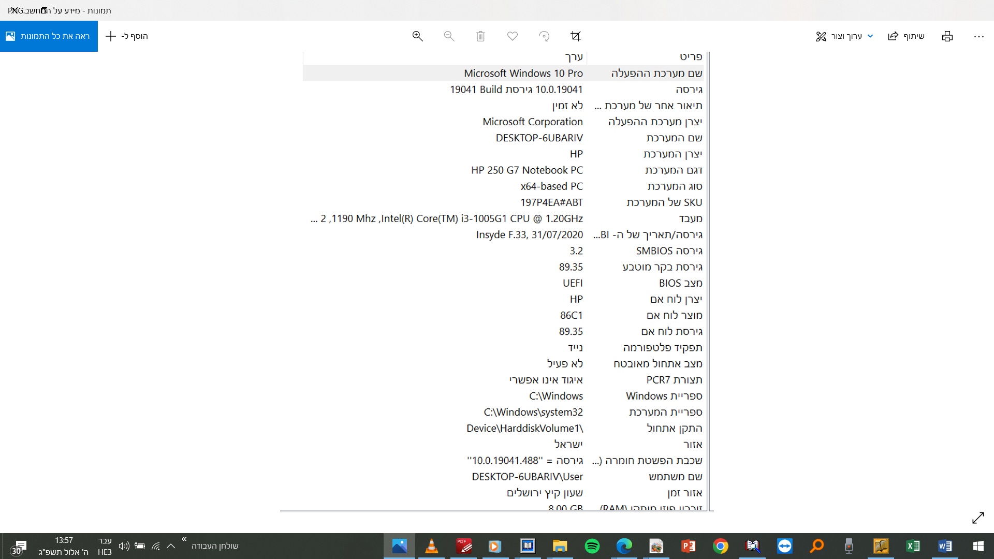994x559 pixels.
Task: Click the x64-based PC system type value
Action: (551, 186)
